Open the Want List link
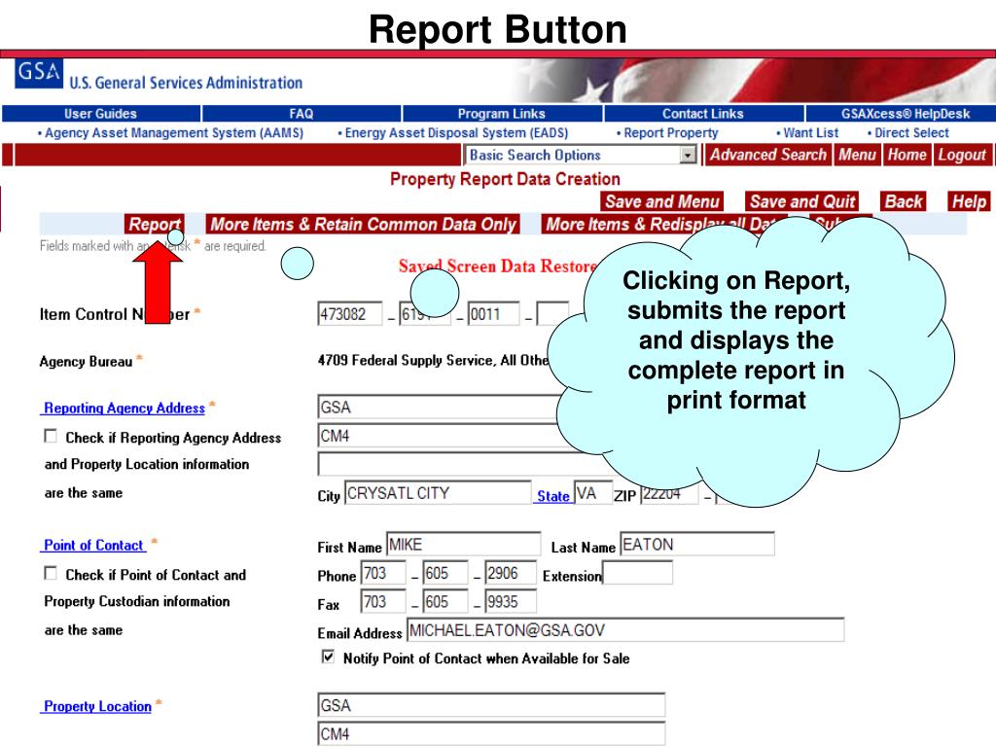996x747 pixels. point(810,132)
